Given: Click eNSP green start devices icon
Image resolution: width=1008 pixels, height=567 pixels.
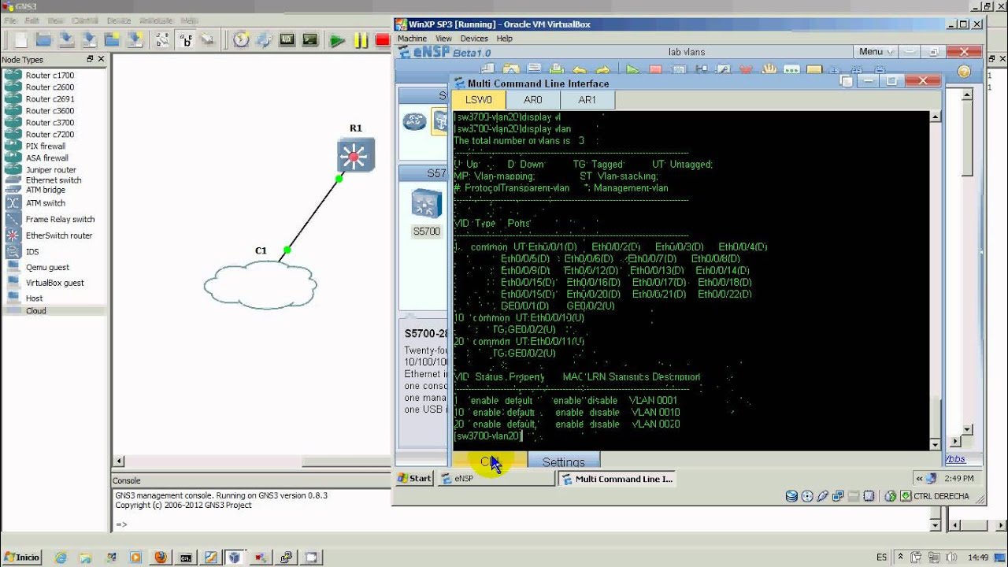Looking at the screenshot, I should (x=632, y=71).
